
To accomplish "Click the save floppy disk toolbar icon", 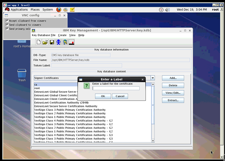I will [x=52, y=42].
